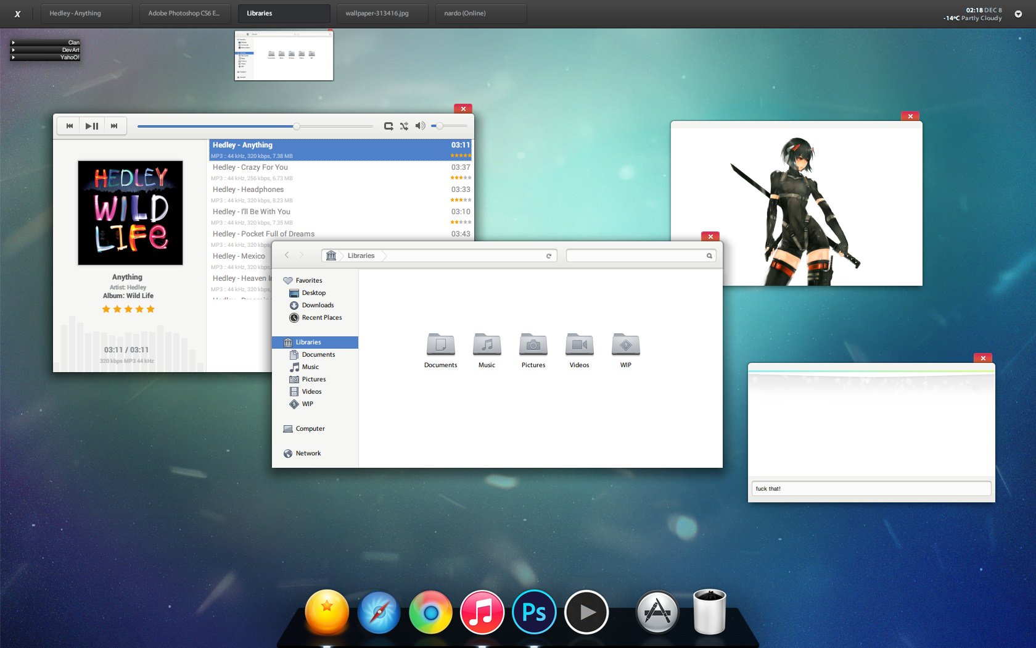The image size is (1036, 648).
Task: Select track Hedley - Pocket Full of Dreams
Action: [x=341, y=234]
